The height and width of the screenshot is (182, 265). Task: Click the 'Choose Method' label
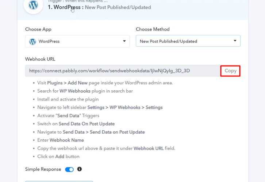[x=153, y=29]
